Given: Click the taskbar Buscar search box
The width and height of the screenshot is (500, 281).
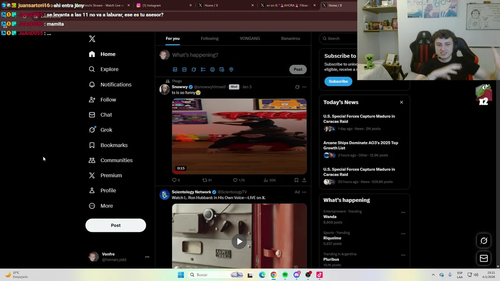Looking at the screenshot, I should (x=216, y=275).
